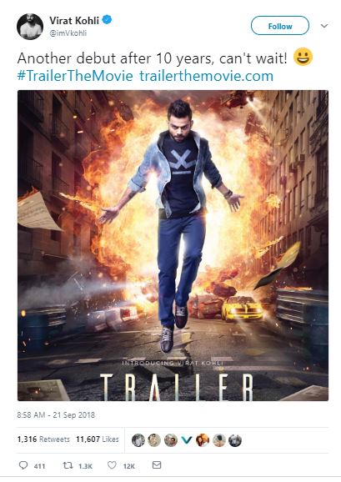Click the last liker avatar in row
Image resolution: width=341 pixels, height=482 pixels.
tap(235, 440)
